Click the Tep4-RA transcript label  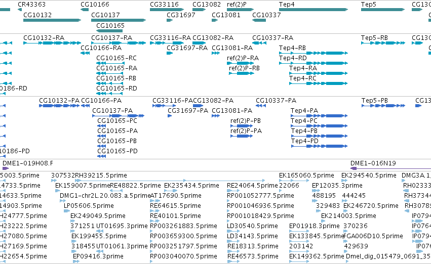303,68
